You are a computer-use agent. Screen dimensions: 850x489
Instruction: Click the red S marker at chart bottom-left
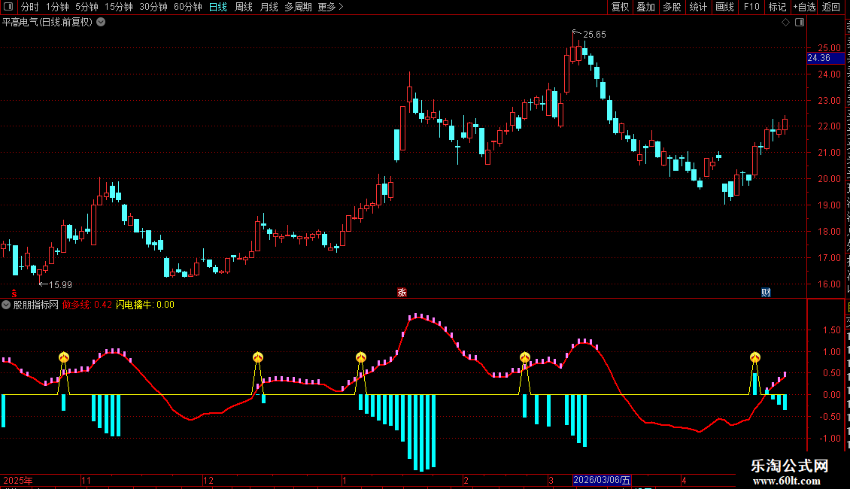click(14, 293)
